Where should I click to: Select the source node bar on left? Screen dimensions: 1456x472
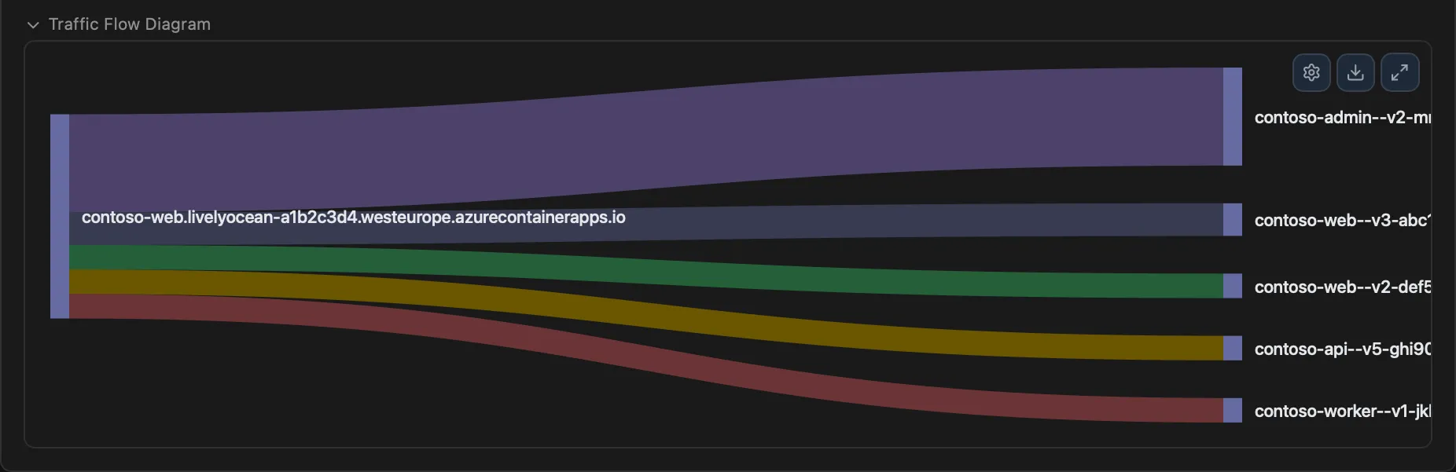60,216
